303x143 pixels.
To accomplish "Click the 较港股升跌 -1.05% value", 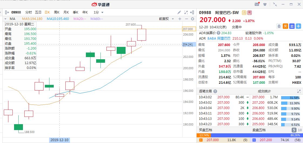I will coord(268,33).
